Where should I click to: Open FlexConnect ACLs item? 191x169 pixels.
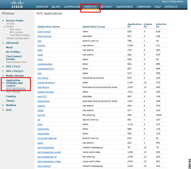coord(16,62)
